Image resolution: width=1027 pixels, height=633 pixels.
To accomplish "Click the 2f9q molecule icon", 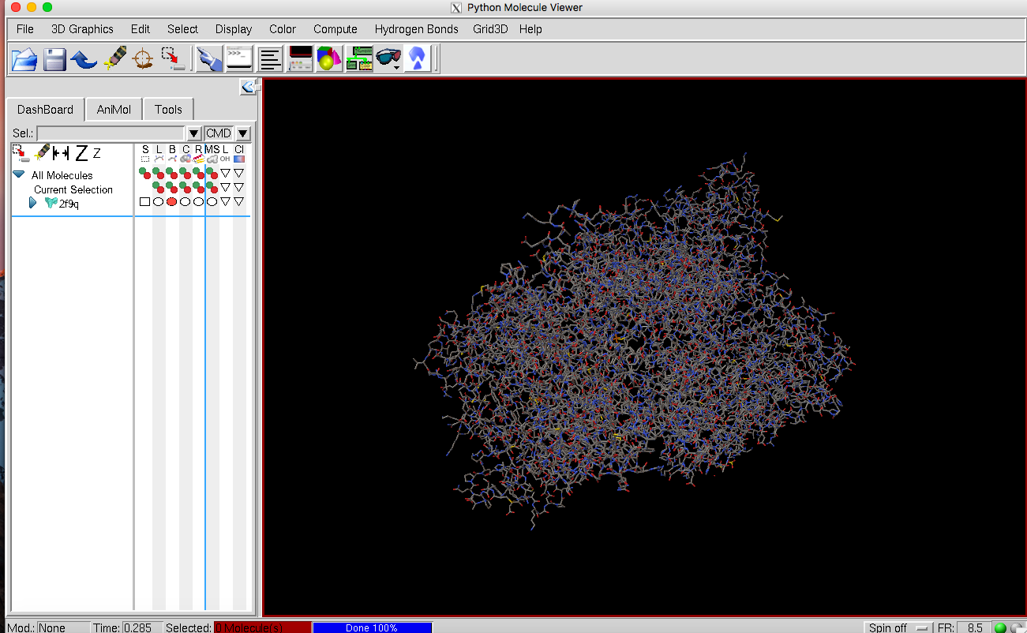I will pos(51,203).
